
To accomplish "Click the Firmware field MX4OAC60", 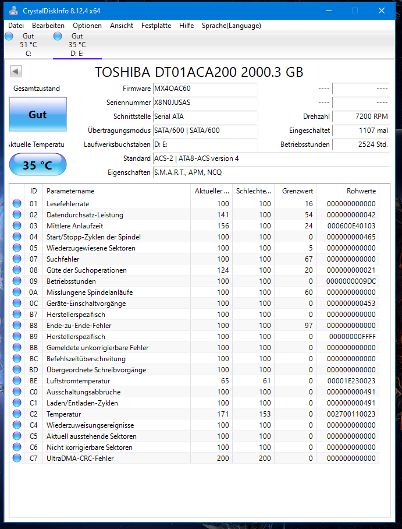I will [205, 89].
